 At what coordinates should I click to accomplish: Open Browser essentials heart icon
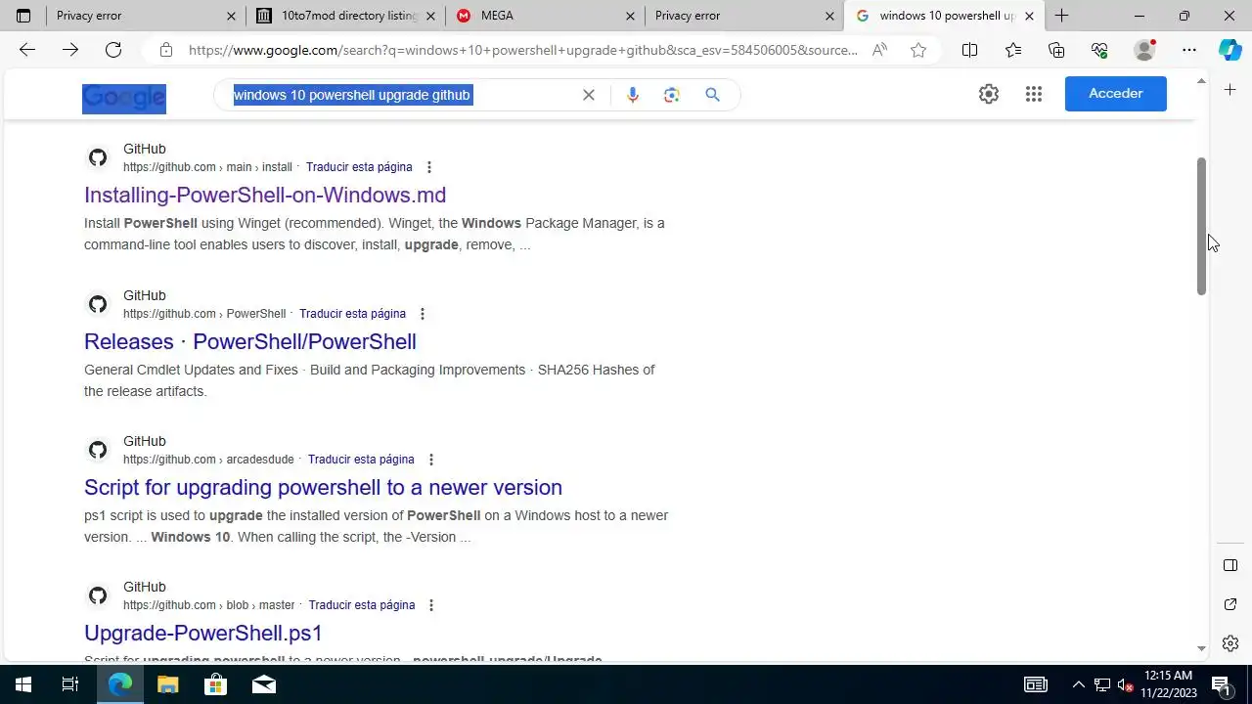click(1099, 50)
